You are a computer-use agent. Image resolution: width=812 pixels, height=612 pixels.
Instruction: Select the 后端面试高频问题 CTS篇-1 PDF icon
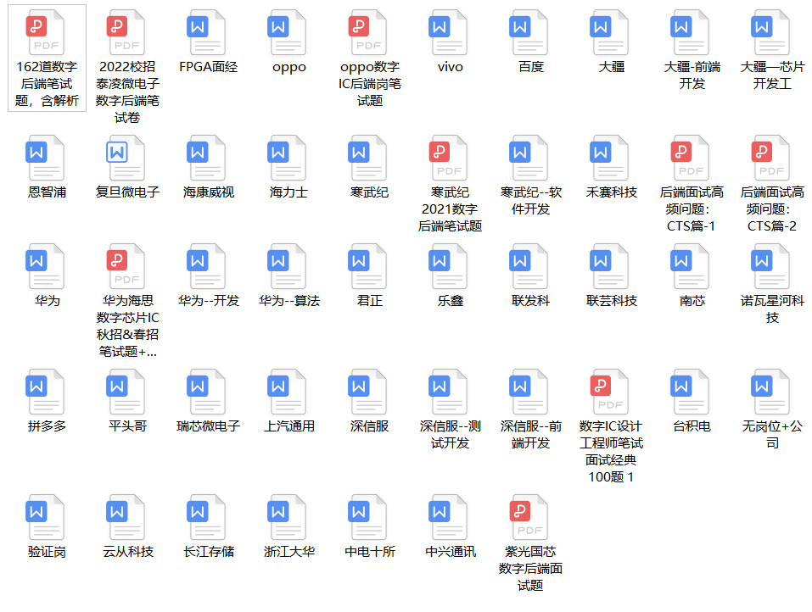[691, 158]
